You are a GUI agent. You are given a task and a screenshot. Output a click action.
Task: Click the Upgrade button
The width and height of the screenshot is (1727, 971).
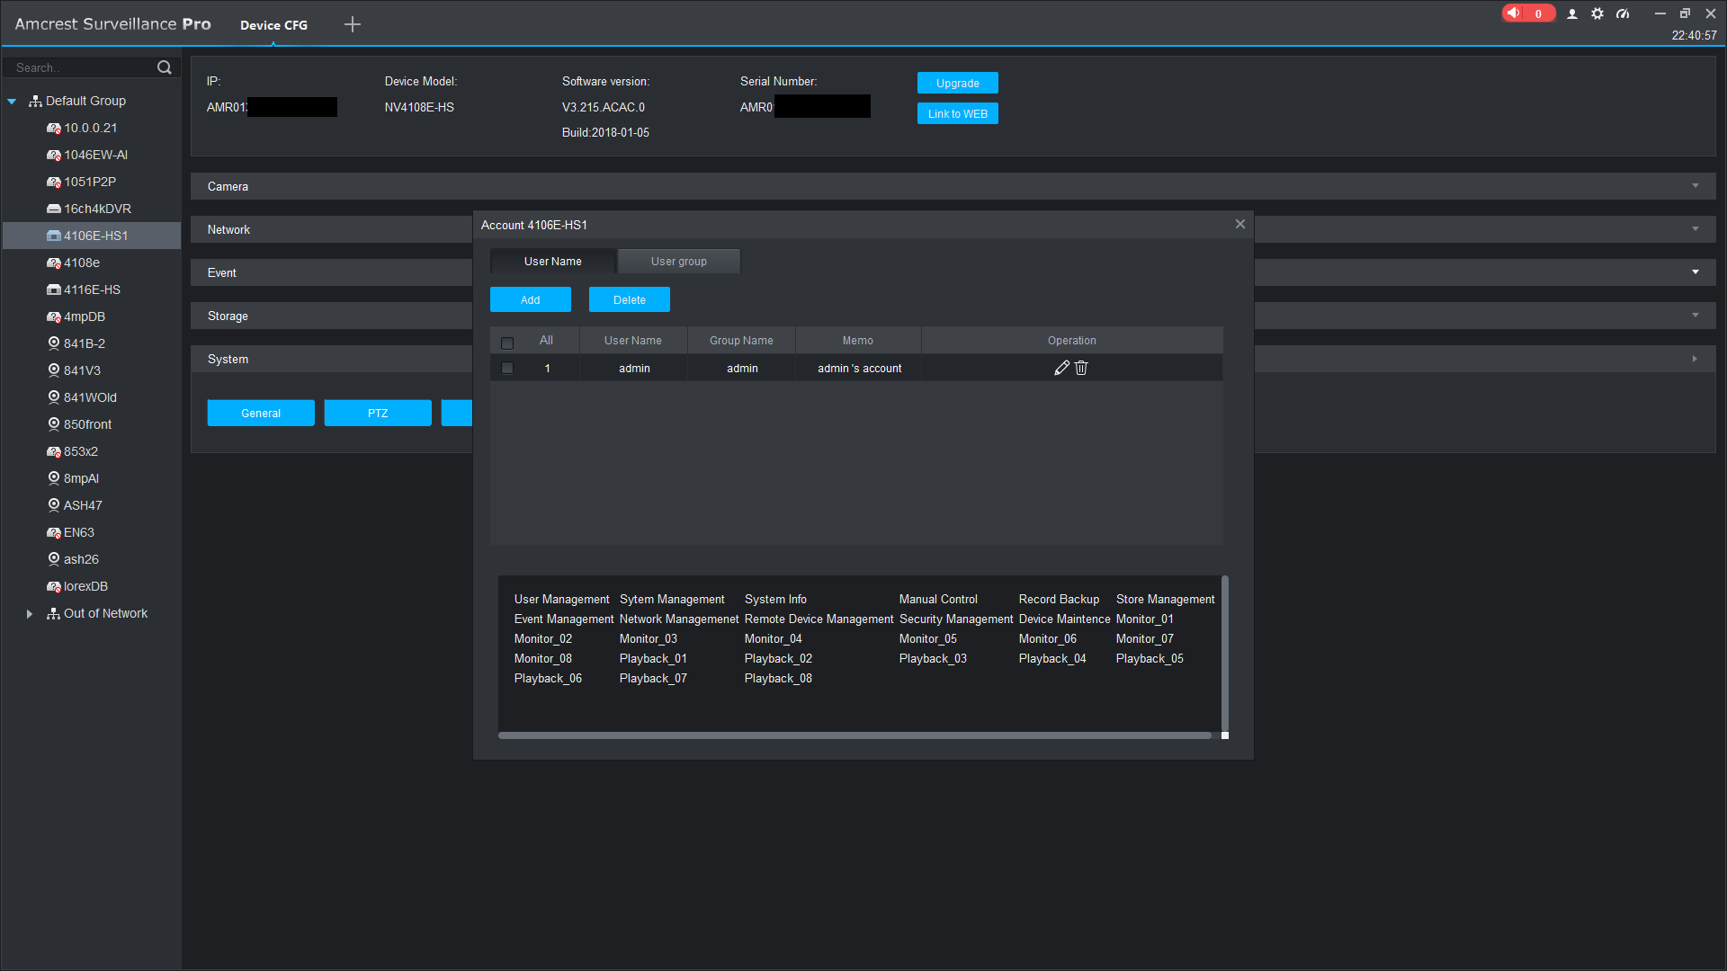coord(958,83)
